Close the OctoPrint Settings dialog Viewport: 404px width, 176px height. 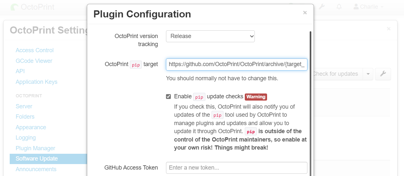(x=389, y=29)
